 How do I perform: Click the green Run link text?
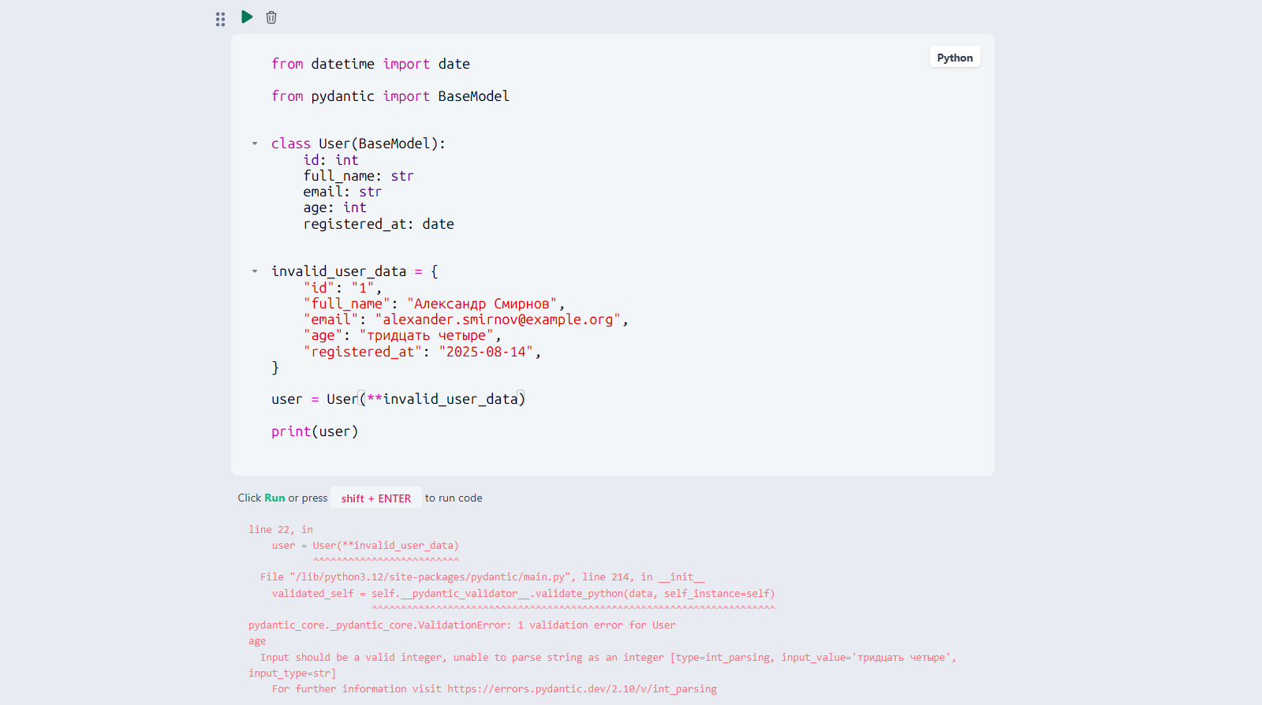(x=274, y=498)
